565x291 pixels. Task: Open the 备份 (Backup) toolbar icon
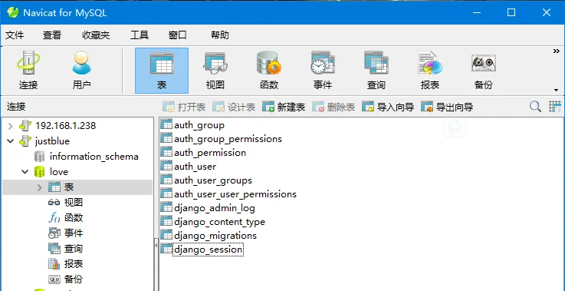click(484, 71)
